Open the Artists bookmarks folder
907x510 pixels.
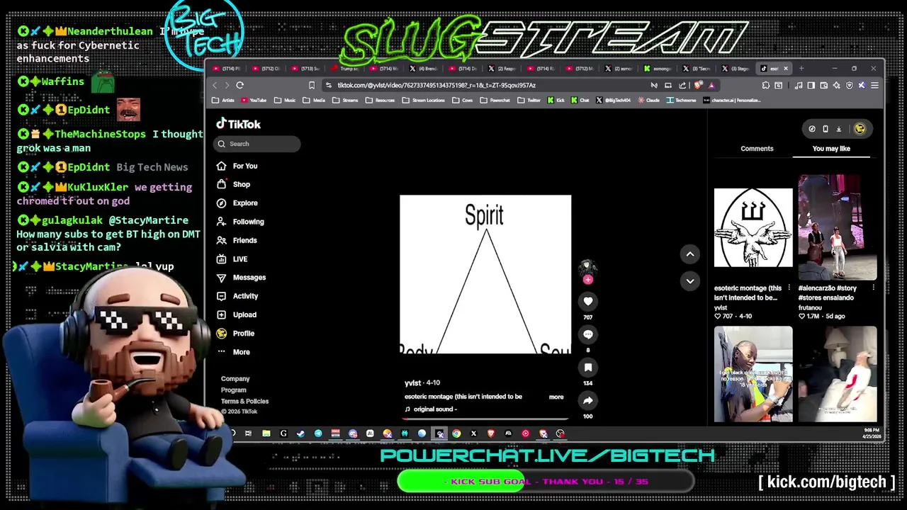[x=222, y=101]
